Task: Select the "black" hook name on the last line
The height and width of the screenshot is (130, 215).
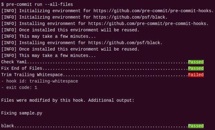Action: point(8,126)
